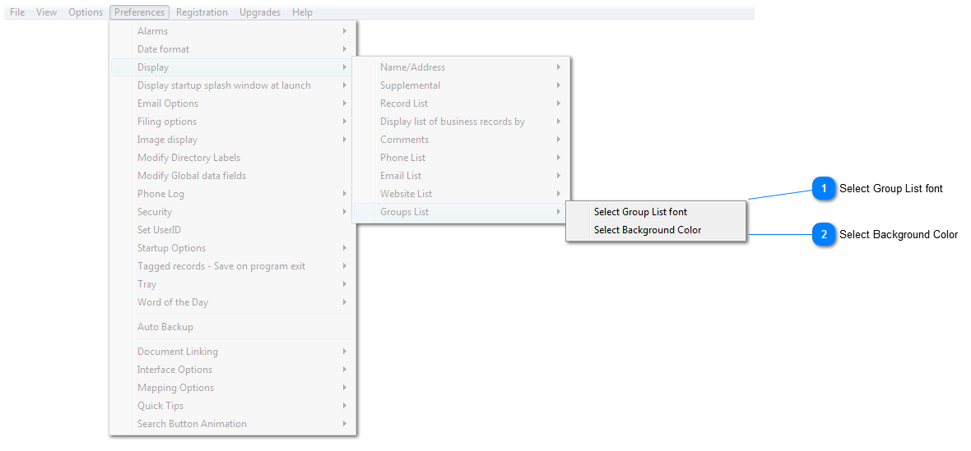Click the arrow beside Mapping Options
Viewport: 971px width, 451px height.
(x=344, y=388)
